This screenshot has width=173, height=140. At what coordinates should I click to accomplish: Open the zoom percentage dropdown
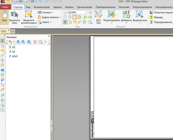pyautogui.click(x=86, y=12)
